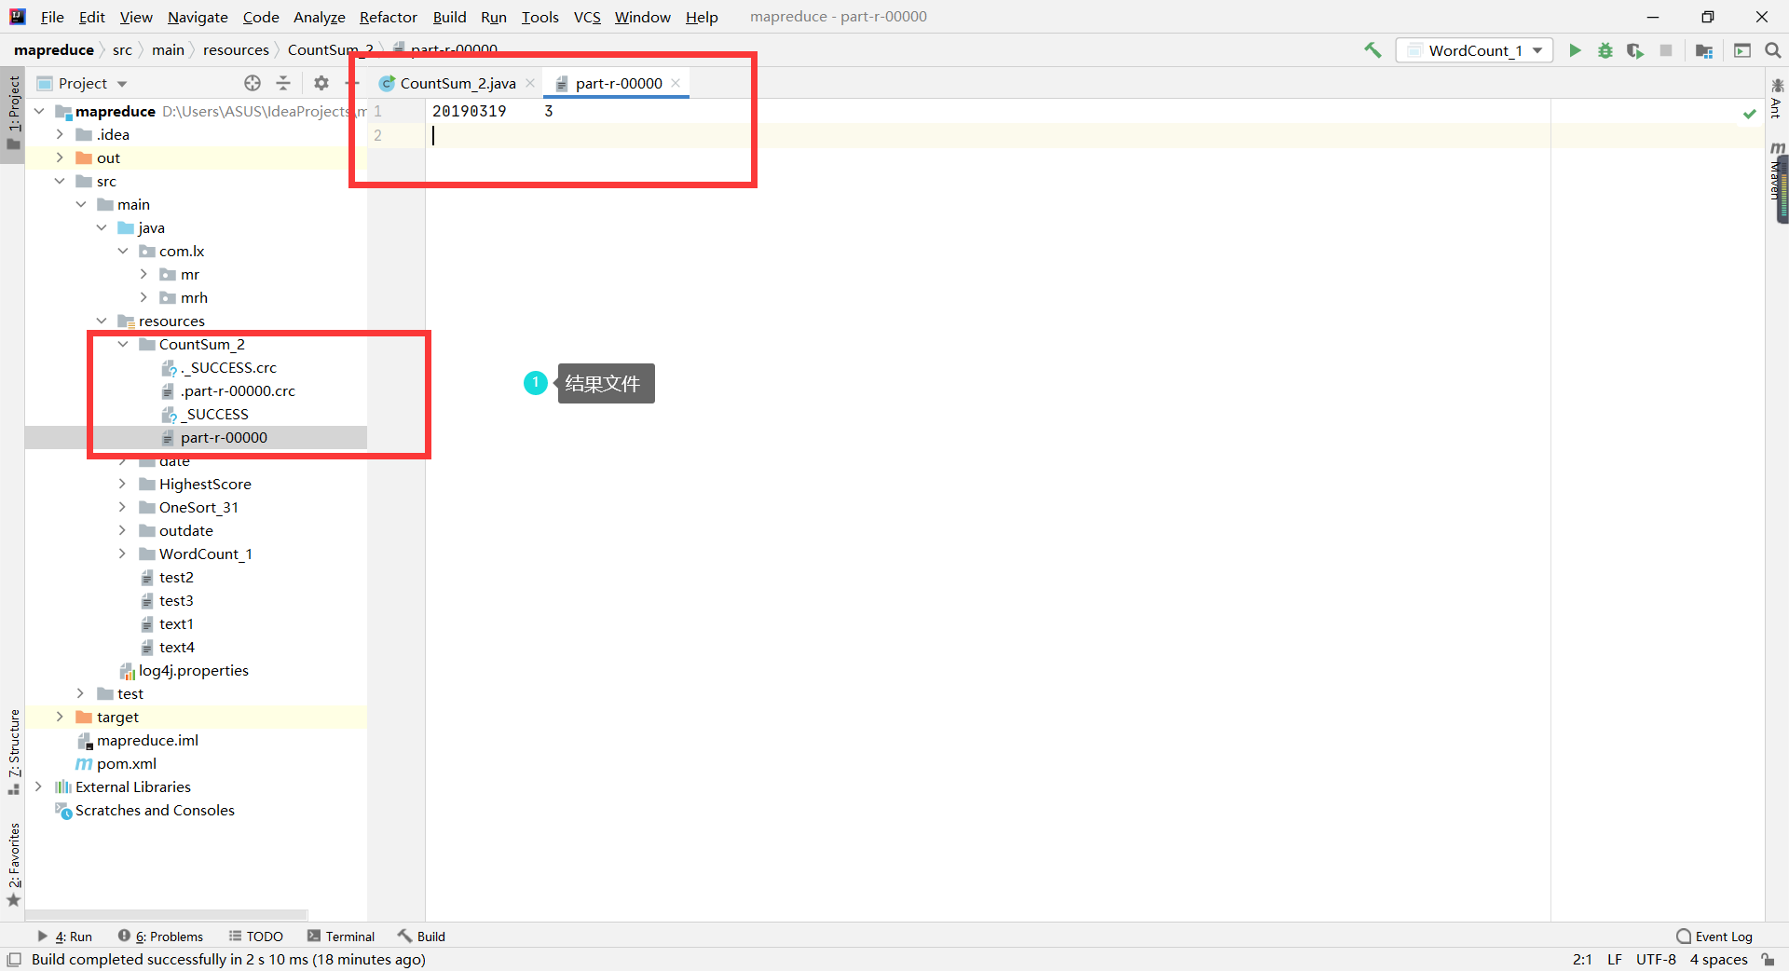Toggle the Structure side tool window
Screen dimensions: 1789x971
click(x=13, y=751)
